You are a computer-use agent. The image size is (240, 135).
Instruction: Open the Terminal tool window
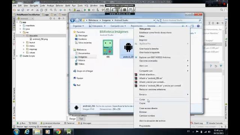pyautogui.click(x=69, y=123)
